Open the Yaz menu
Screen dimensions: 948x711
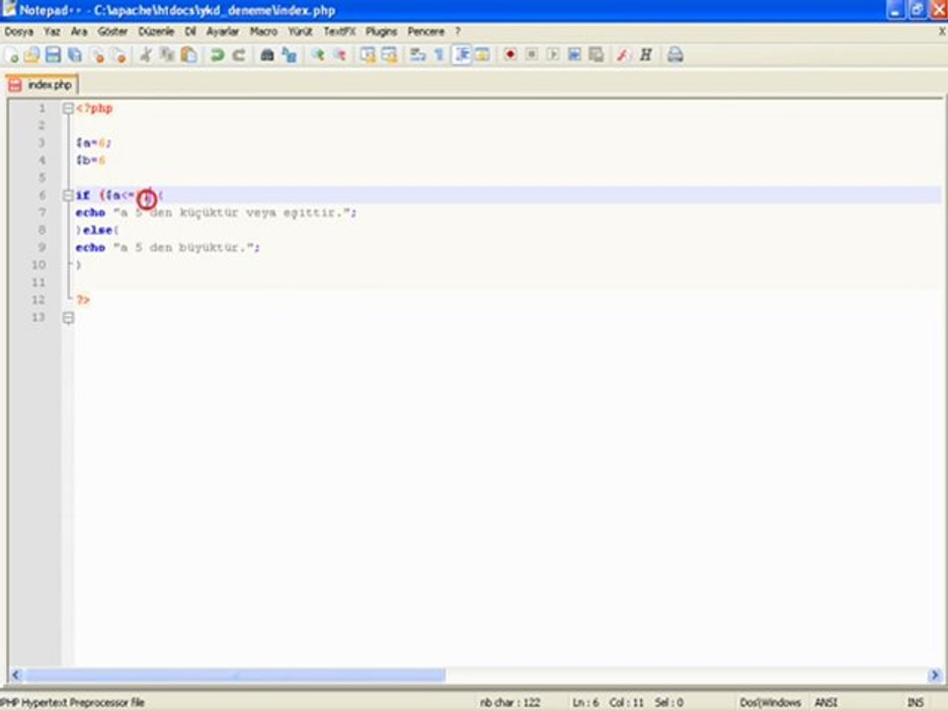click(x=52, y=32)
